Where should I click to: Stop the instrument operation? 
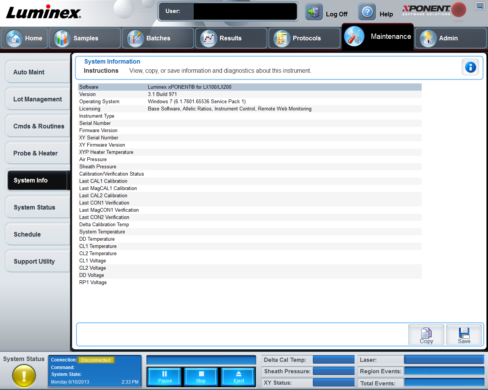pyautogui.click(x=201, y=376)
